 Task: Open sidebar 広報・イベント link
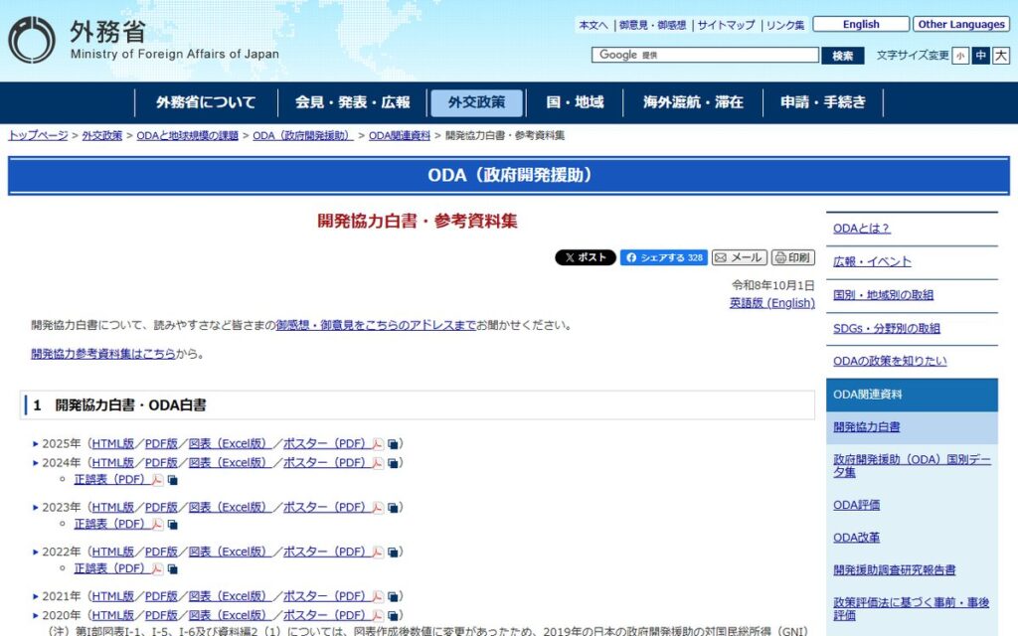coord(872,261)
